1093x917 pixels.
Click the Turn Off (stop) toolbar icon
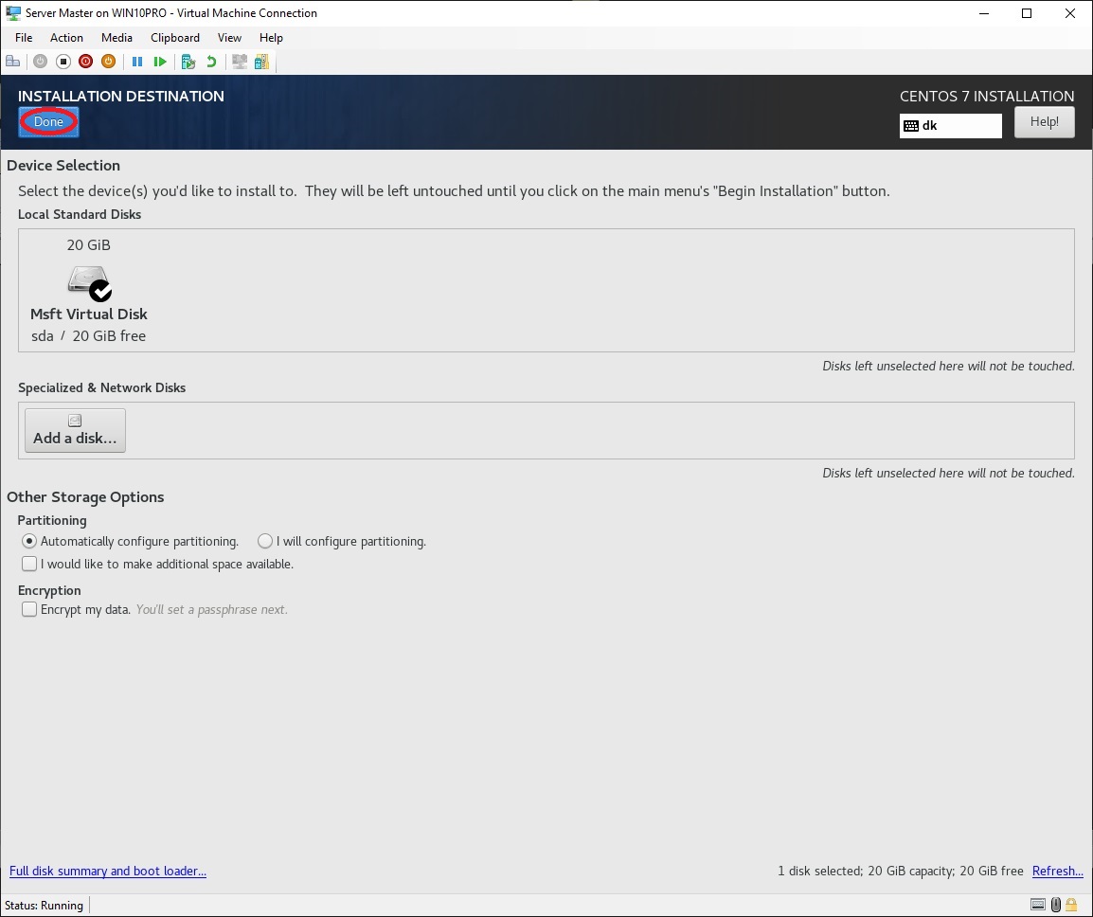[x=63, y=62]
